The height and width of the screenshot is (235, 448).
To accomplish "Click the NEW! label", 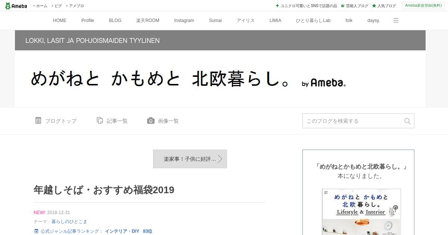I will [39, 213].
